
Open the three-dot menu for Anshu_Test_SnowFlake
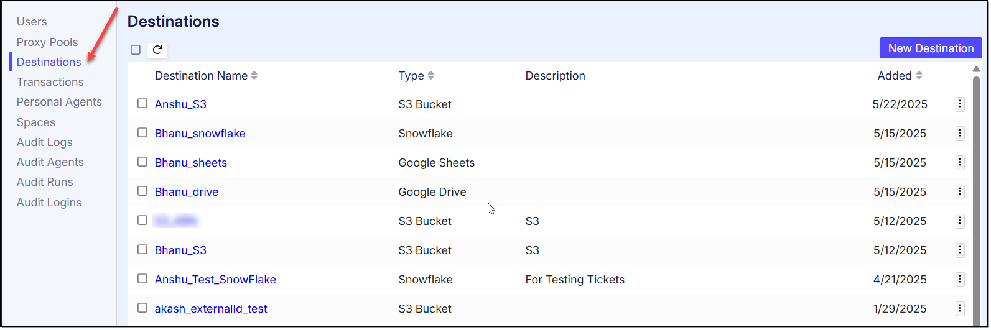[x=959, y=280]
